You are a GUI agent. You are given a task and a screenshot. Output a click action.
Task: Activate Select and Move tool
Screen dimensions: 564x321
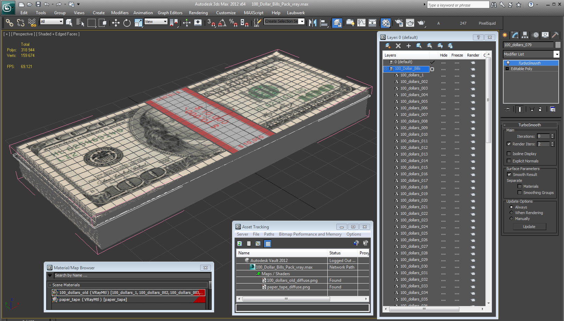tap(116, 23)
